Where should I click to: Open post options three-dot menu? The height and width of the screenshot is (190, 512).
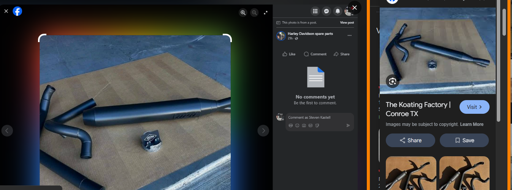point(349,36)
